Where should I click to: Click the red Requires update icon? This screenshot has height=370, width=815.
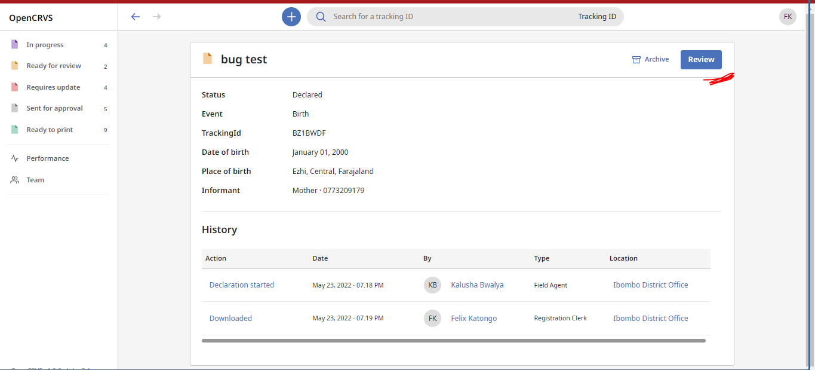click(x=14, y=87)
